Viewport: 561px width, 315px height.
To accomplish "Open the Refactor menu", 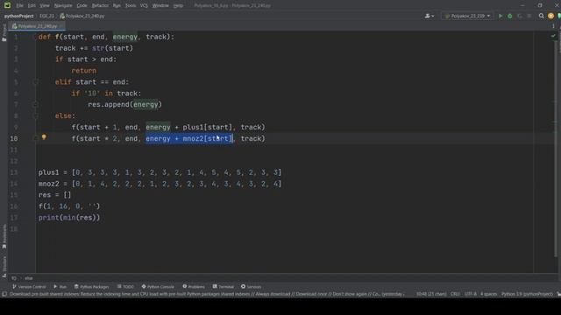I will click(x=100, y=6).
